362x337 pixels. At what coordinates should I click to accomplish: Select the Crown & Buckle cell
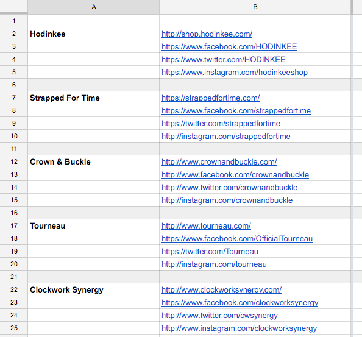[x=93, y=161]
